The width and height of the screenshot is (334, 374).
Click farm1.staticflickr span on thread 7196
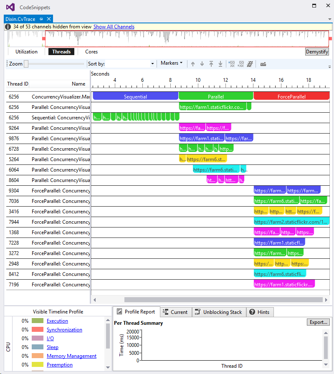[284, 284]
